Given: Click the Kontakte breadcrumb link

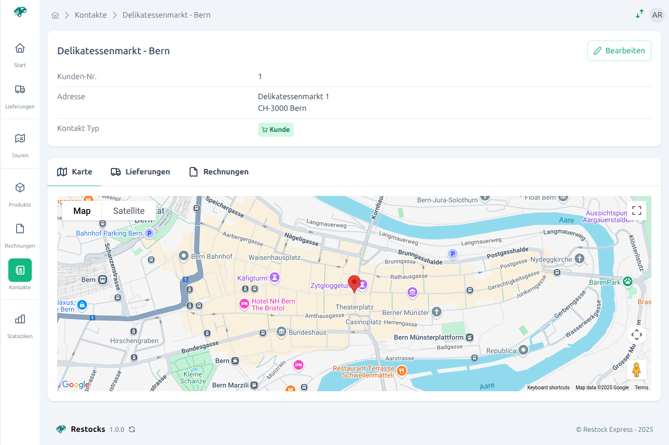Looking at the screenshot, I should tap(90, 15).
